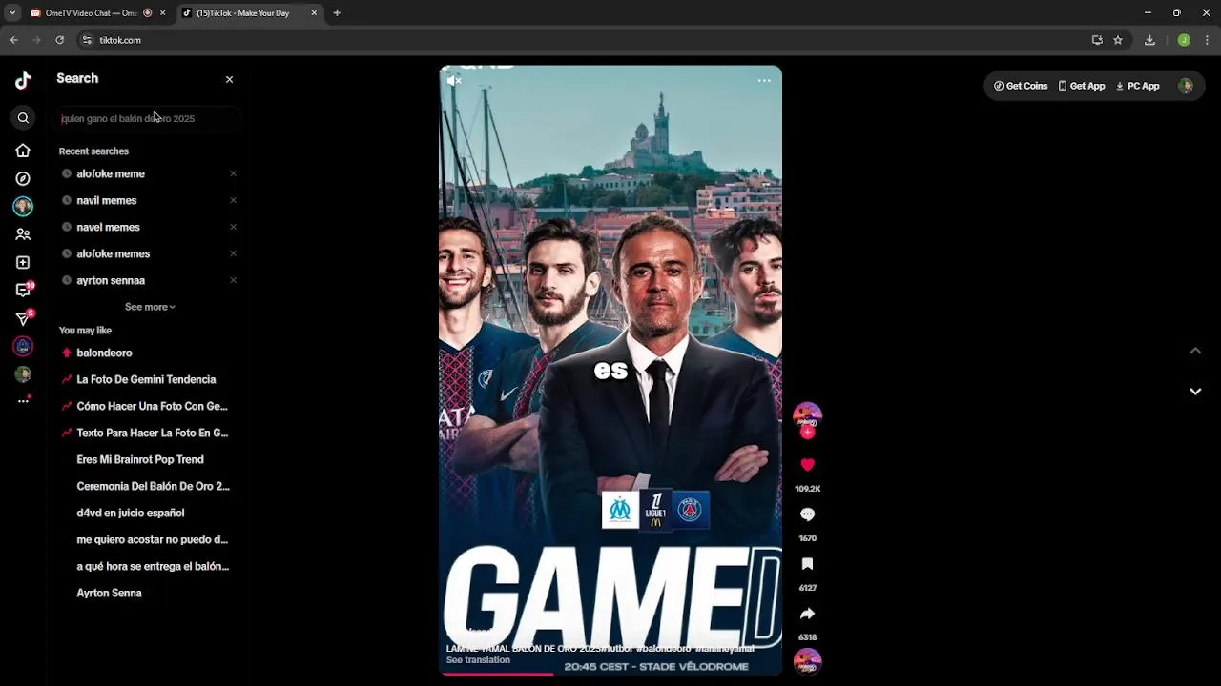
Task: Select recent search 'alofoke memes'
Action: [113, 253]
